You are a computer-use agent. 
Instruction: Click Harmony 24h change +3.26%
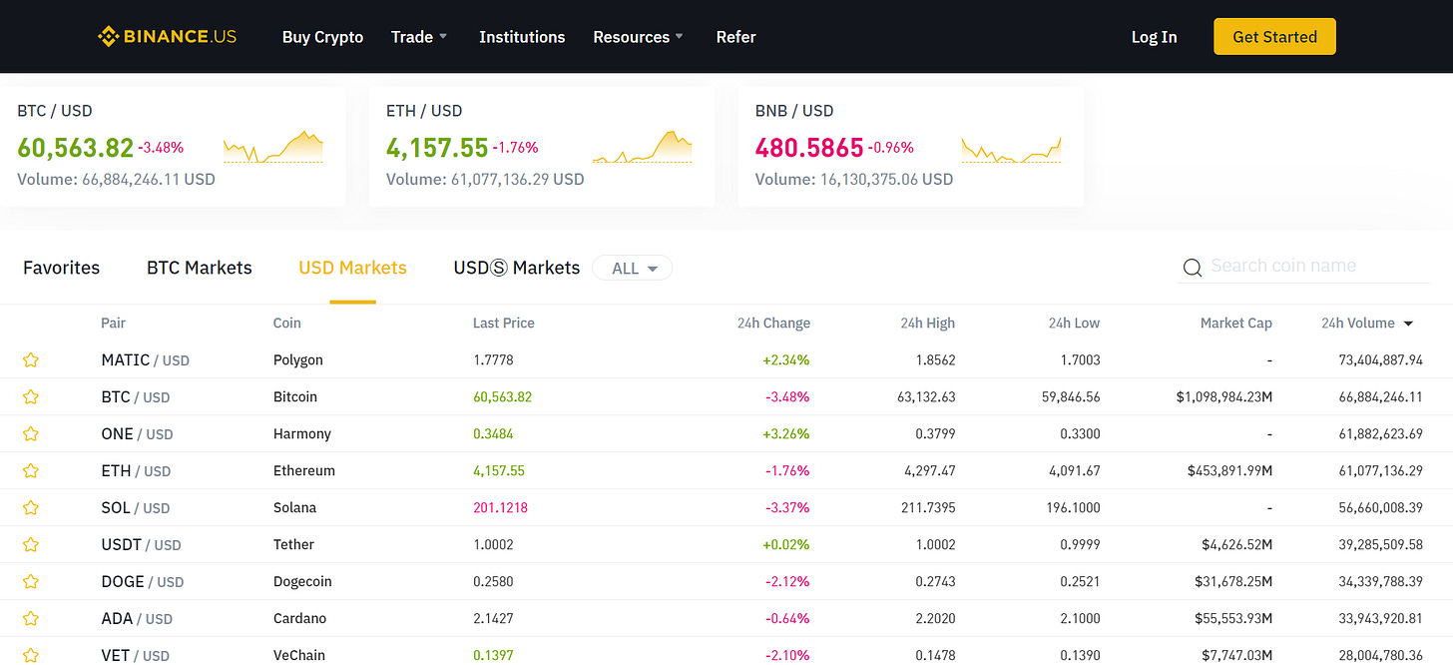point(787,433)
